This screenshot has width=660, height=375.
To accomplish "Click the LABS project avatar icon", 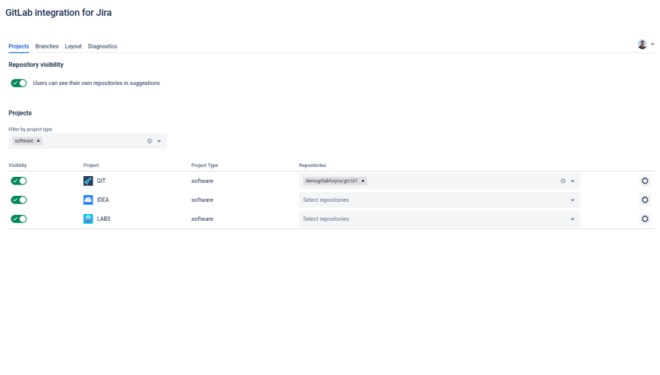I will pos(88,219).
